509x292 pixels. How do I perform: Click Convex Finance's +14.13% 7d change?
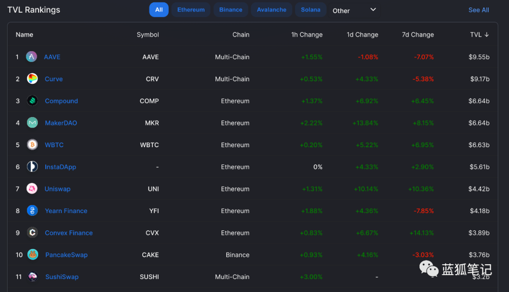[421, 233]
